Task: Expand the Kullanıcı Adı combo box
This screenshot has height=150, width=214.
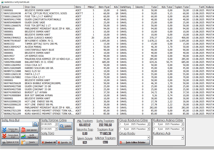Action: pyautogui.click(x=182, y=138)
